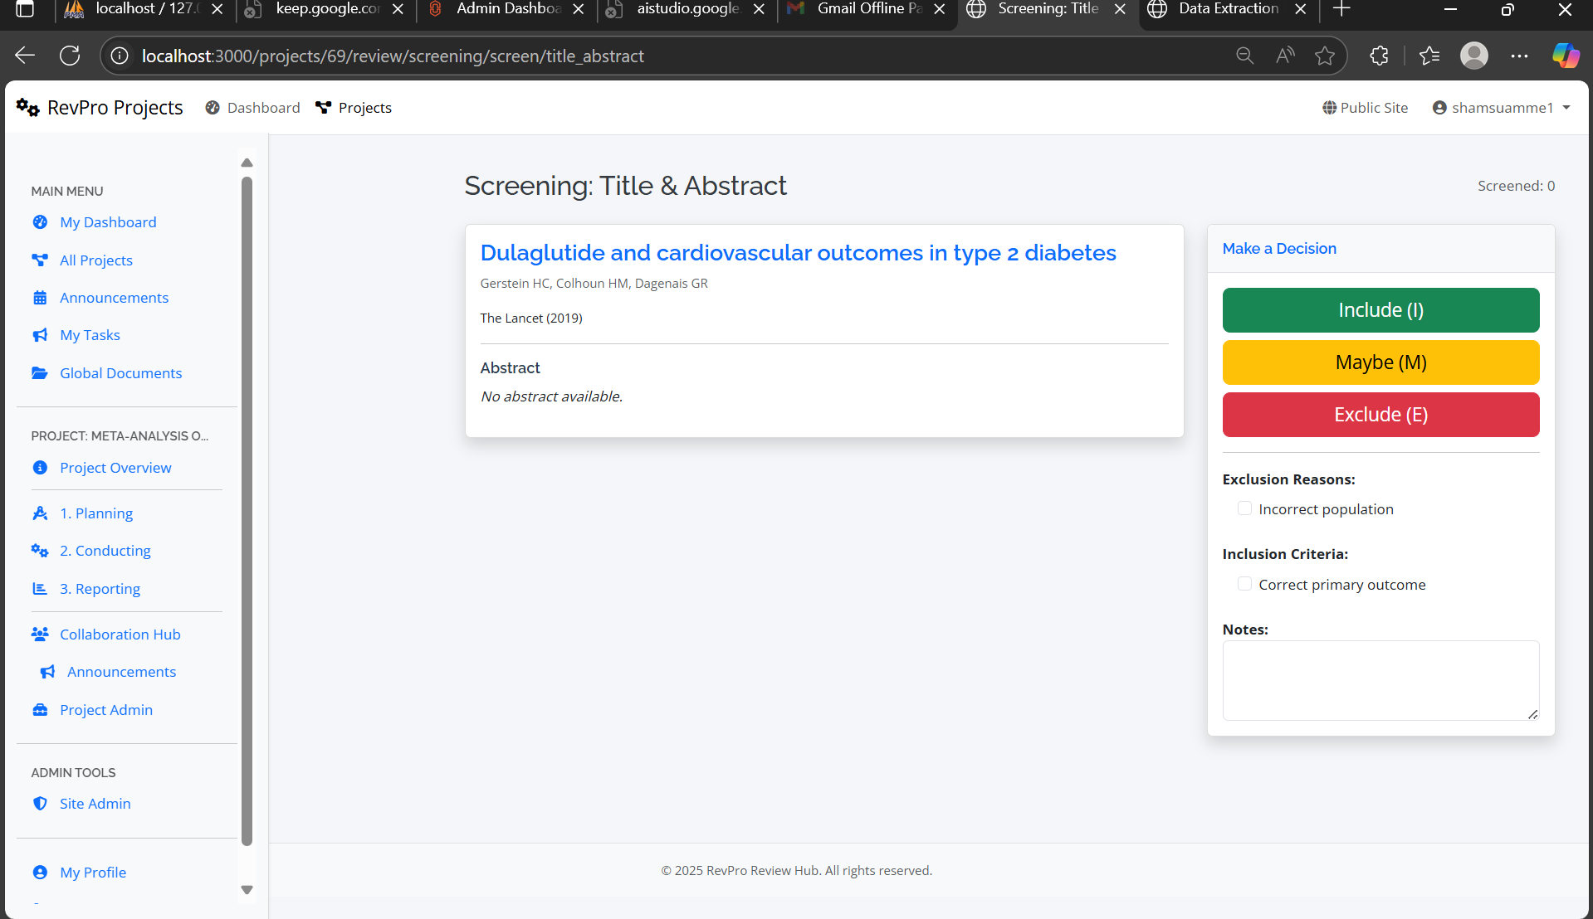
Task: Expand the shamsuamme1 user dropdown
Action: click(x=1502, y=108)
